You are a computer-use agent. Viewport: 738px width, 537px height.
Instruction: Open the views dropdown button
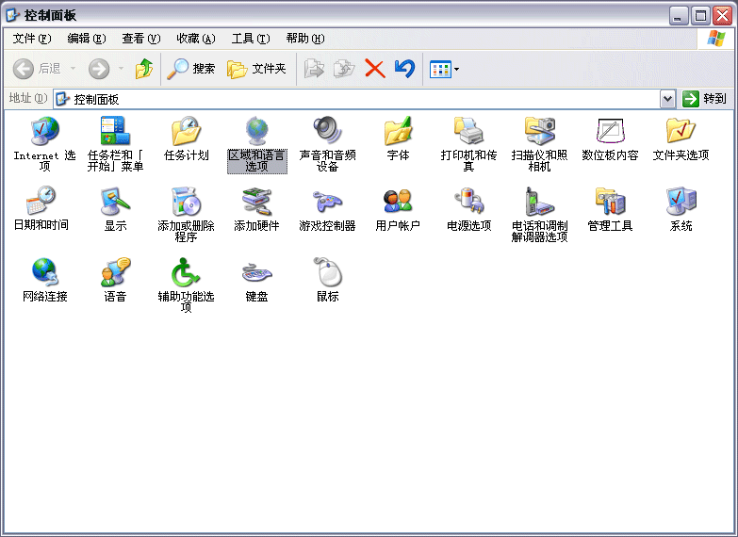445,69
